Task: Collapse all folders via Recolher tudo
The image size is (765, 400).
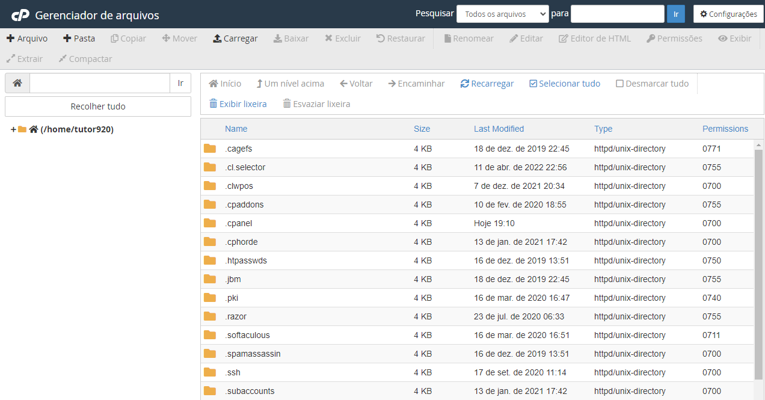Action: tap(97, 106)
